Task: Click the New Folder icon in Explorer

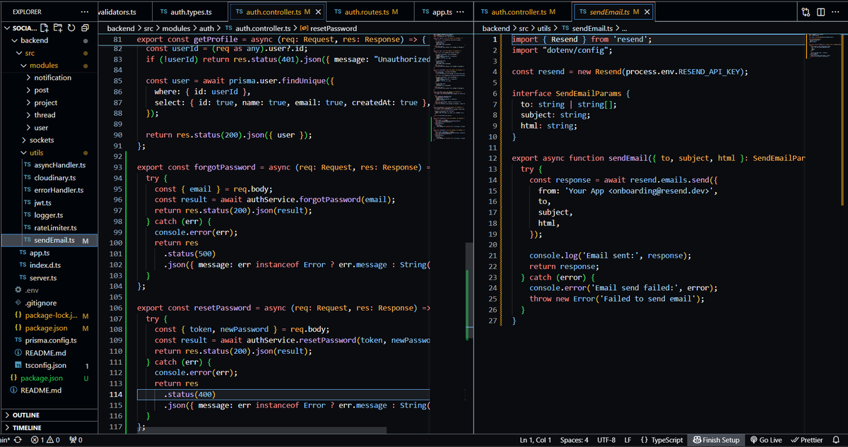Action: point(59,28)
